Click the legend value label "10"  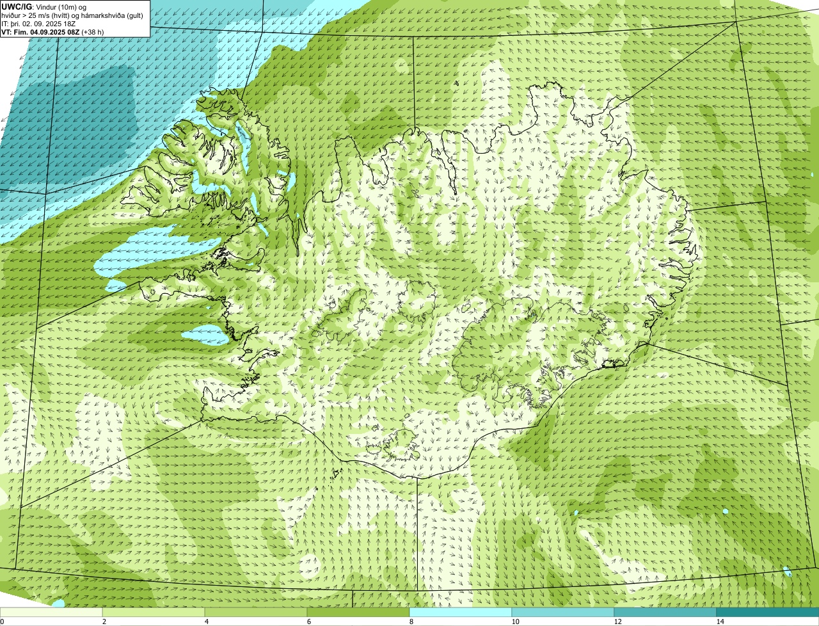tap(515, 622)
